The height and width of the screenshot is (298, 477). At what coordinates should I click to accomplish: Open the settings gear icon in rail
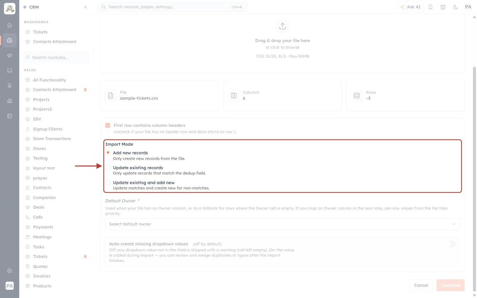click(x=10, y=271)
